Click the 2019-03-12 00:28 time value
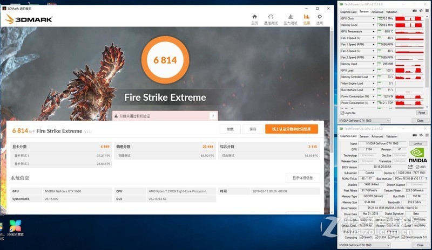Viewport: 432px width, 250px height. (269, 191)
